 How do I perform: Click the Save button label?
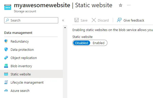coord(84,20)
